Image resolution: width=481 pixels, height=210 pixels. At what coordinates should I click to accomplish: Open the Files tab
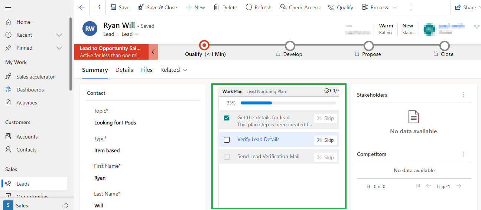tap(147, 70)
